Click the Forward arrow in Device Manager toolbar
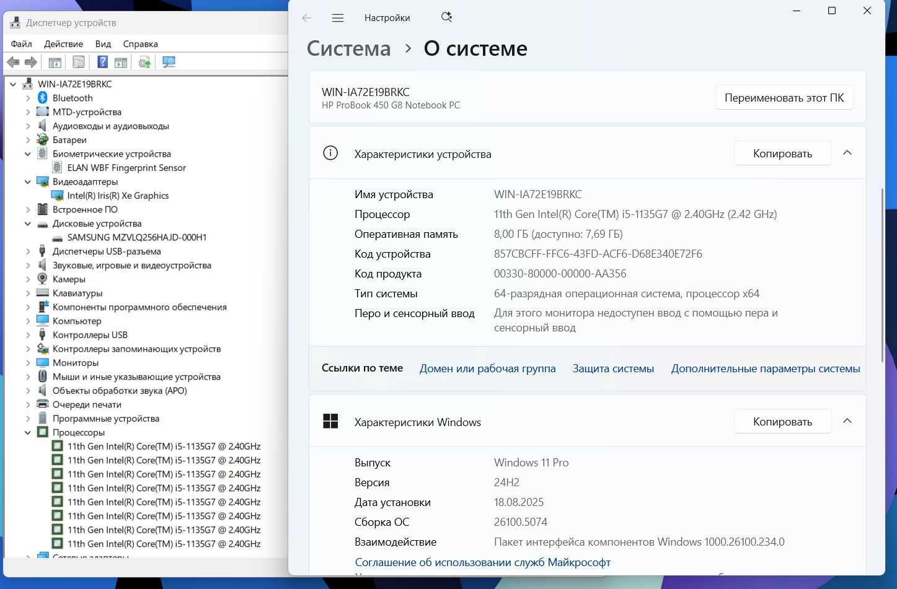This screenshot has width=897, height=589. pyautogui.click(x=30, y=62)
